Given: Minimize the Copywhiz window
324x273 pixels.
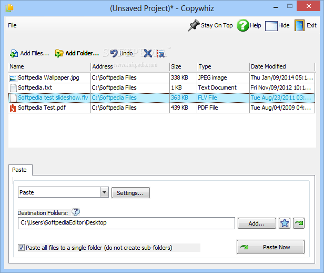Looking at the screenshot, I should click(x=276, y=7).
